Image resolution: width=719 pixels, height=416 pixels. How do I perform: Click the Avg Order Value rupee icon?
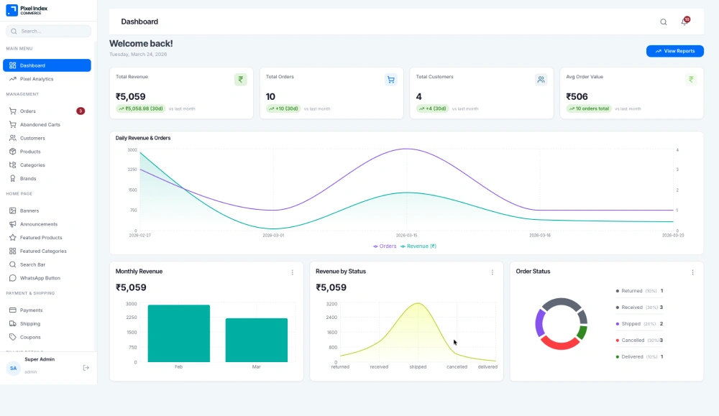pyautogui.click(x=691, y=80)
